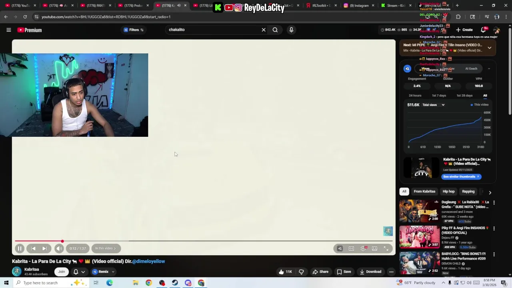Open the Kabrita CITY thumbnail in vidIQ panel
The image size is (512, 288).
pyautogui.click(x=421, y=167)
